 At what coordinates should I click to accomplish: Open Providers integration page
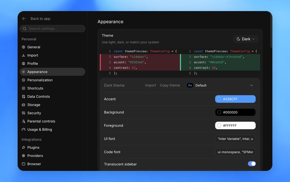[x=52, y=156]
